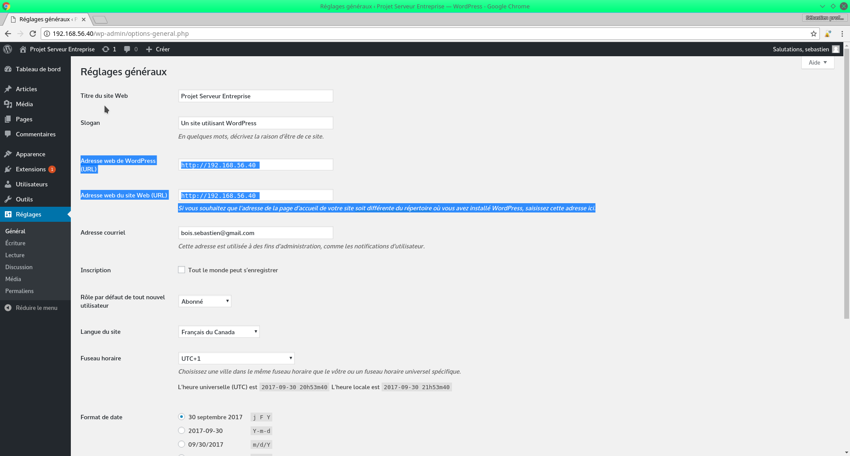Select the 2017-09-30 date format
The image size is (850, 456).
pos(182,430)
